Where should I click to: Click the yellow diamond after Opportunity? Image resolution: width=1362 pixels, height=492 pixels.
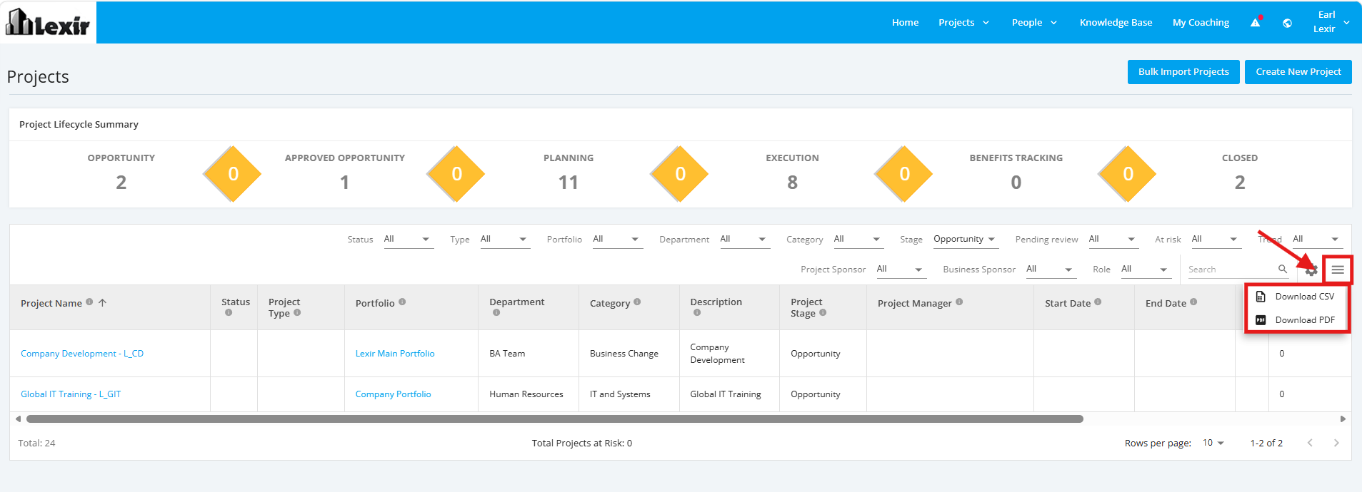tap(233, 174)
